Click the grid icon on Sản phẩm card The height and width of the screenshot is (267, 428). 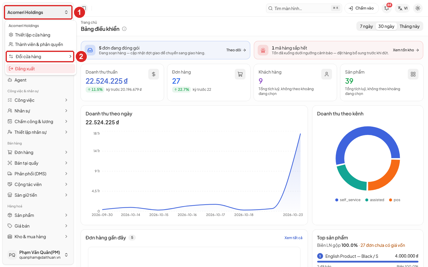point(413,74)
